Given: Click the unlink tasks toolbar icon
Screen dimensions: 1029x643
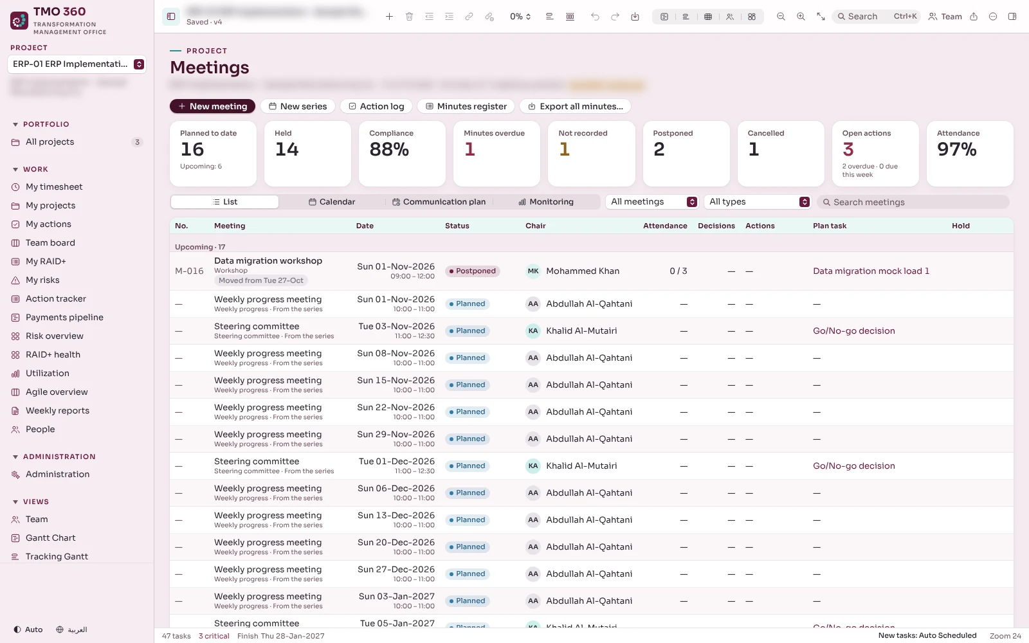Looking at the screenshot, I should pyautogui.click(x=489, y=17).
